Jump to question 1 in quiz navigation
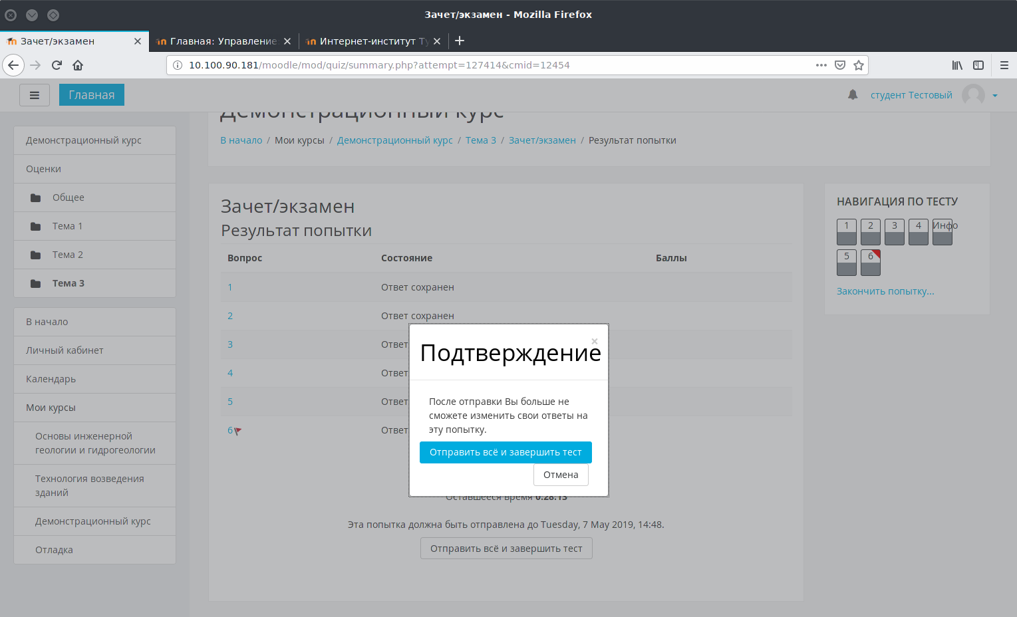Screen dimensions: 1017x617 coord(847,232)
